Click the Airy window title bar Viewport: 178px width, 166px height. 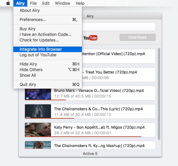point(122,16)
